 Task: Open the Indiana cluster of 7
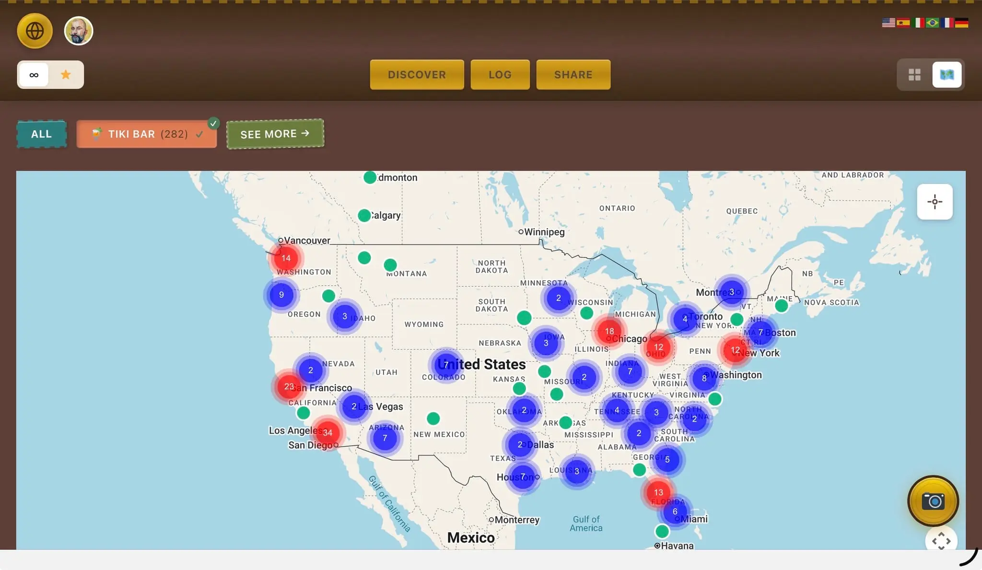point(630,372)
